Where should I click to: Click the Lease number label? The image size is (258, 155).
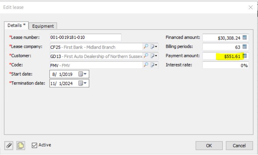[25, 37]
